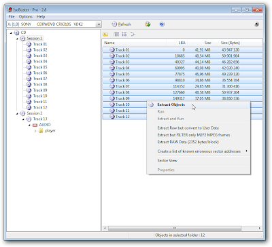This screenshot has height=247, width=272.
Task: Collapse the CD node in the tree
Action: tap(11, 33)
